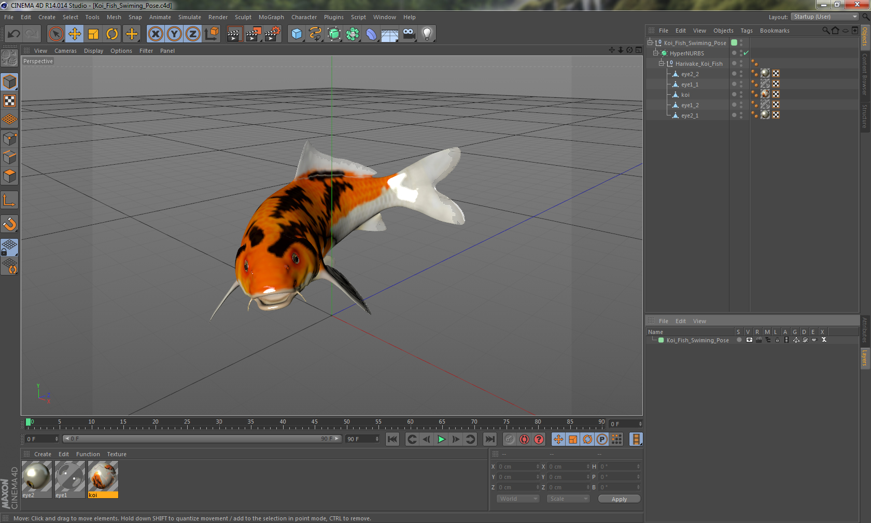Enable Points mode in left palette
The height and width of the screenshot is (523, 871).
(x=10, y=138)
